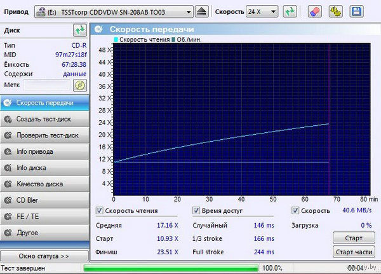Refresh disc info with the Диск panel icon
The image size is (381, 274).
click(80, 31)
